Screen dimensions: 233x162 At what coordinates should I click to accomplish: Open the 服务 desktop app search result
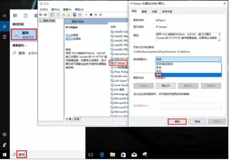[24, 35]
